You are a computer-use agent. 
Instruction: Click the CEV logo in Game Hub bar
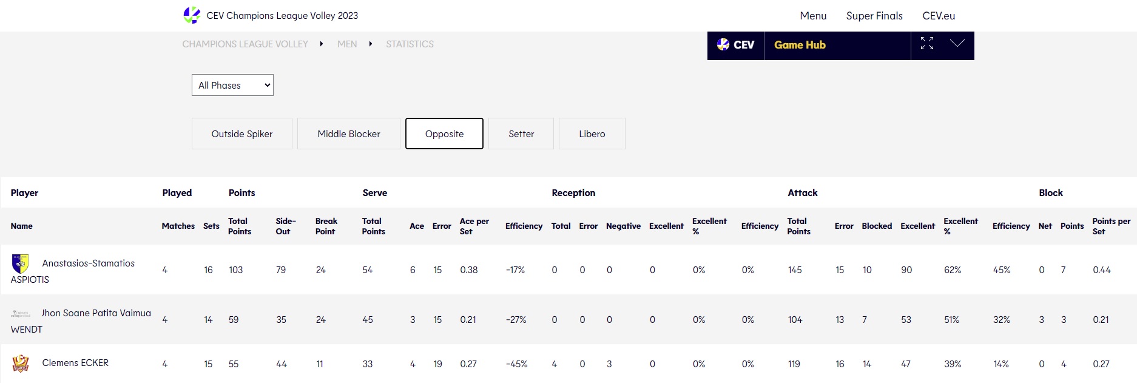(735, 45)
